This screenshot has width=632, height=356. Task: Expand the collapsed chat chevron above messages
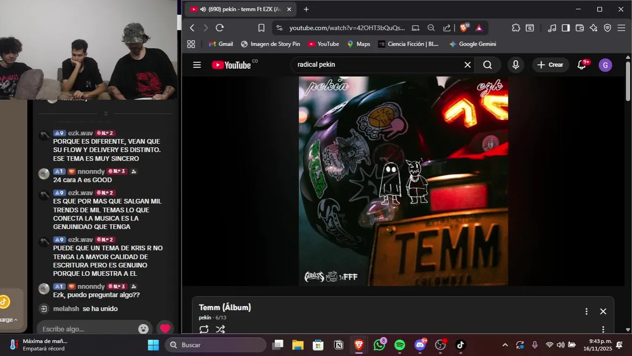coord(106,113)
